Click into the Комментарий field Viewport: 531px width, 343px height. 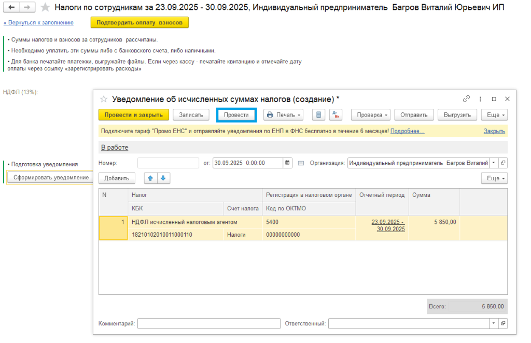click(208, 323)
